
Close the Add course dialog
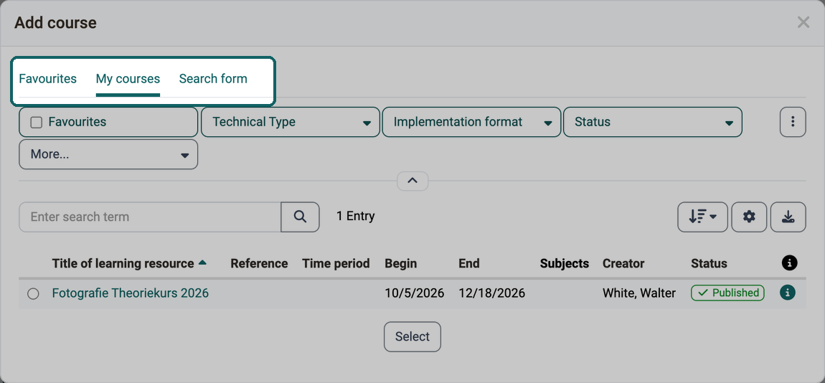[803, 22]
